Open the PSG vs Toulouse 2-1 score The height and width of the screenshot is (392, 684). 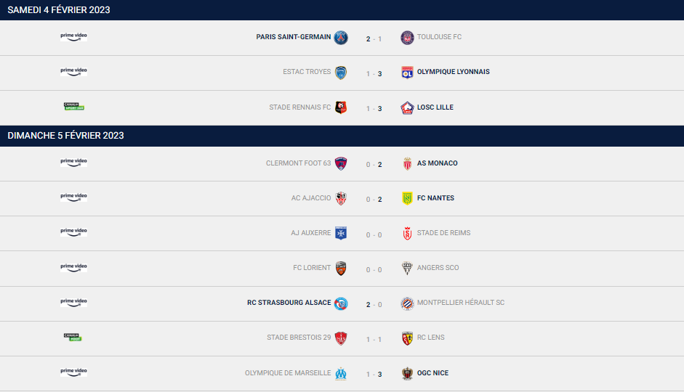374,38
